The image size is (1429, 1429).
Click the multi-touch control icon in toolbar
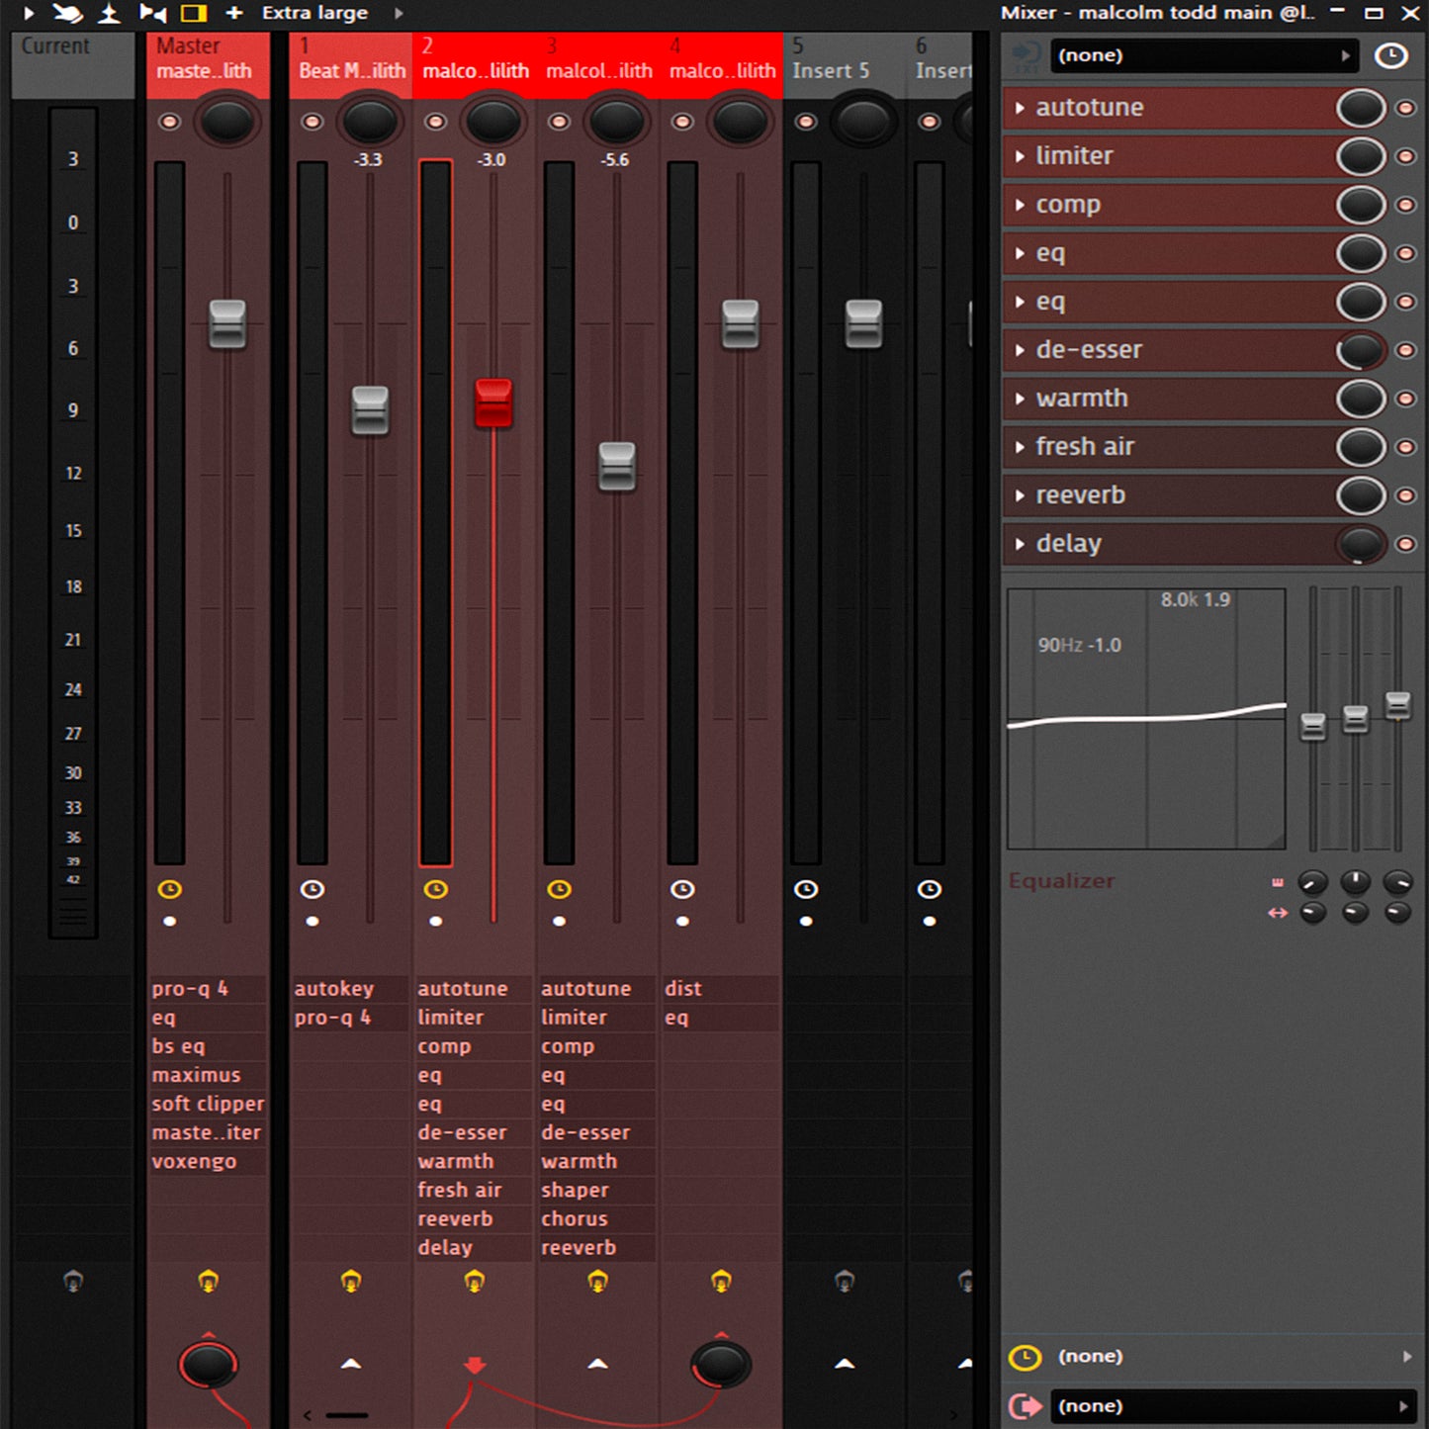coord(67,13)
